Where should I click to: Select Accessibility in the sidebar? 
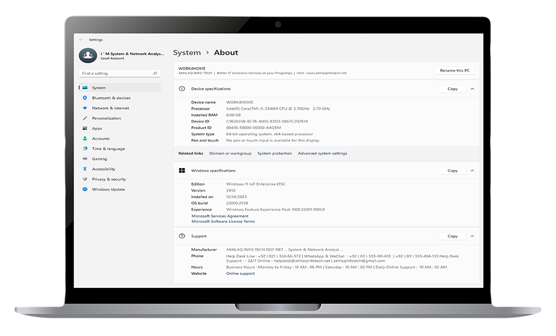(104, 169)
